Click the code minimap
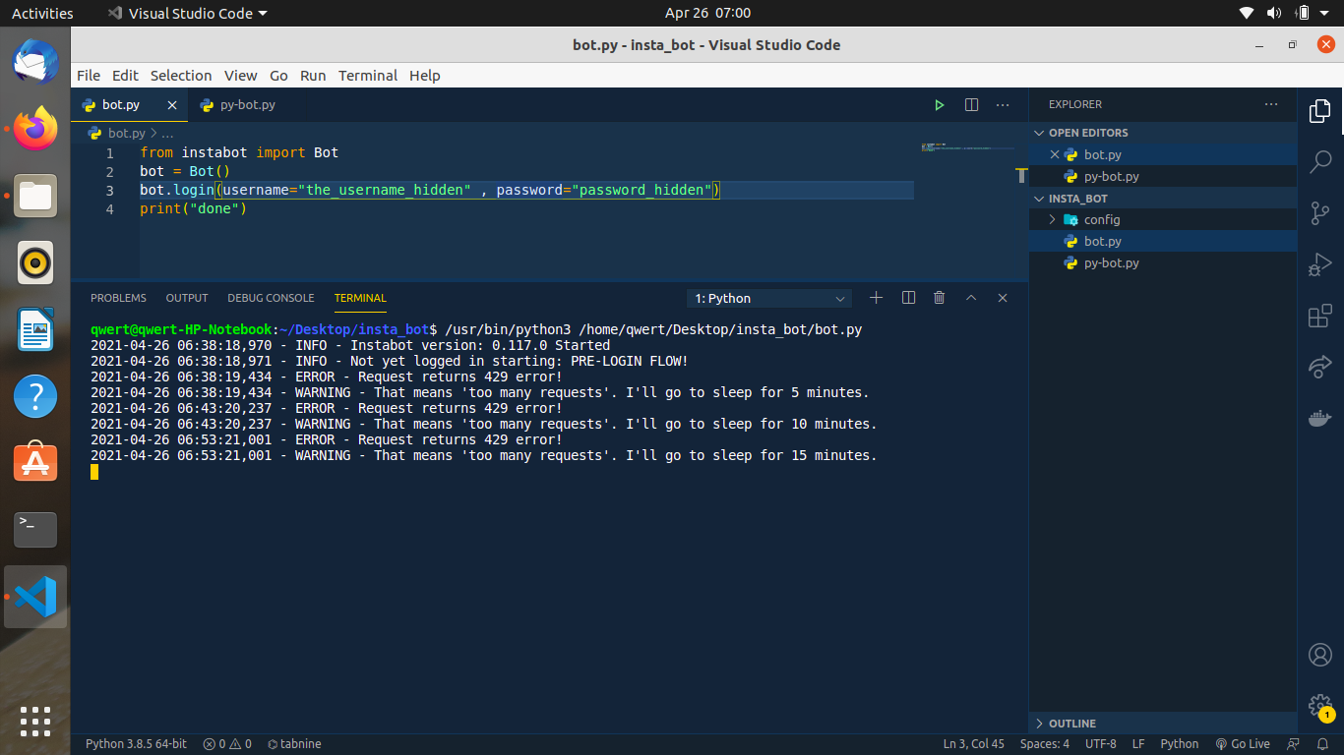The width and height of the screenshot is (1344, 755). click(969, 147)
